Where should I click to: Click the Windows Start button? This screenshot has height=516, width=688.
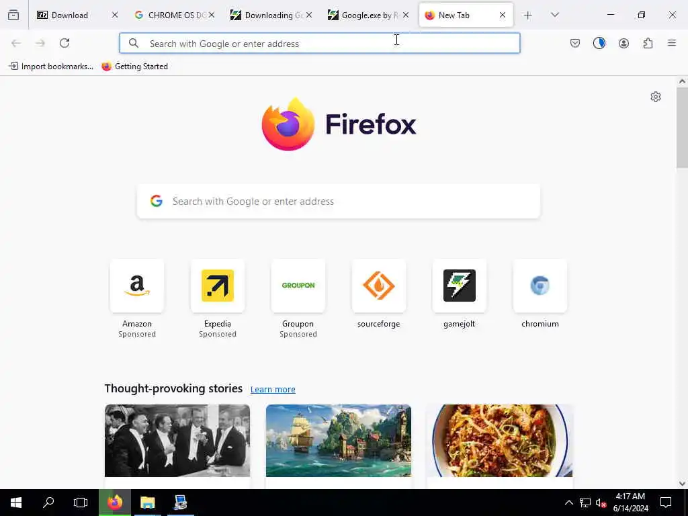click(16, 503)
